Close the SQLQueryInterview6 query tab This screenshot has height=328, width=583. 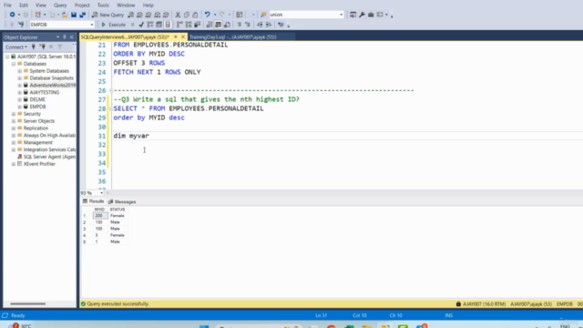point(183,36)
